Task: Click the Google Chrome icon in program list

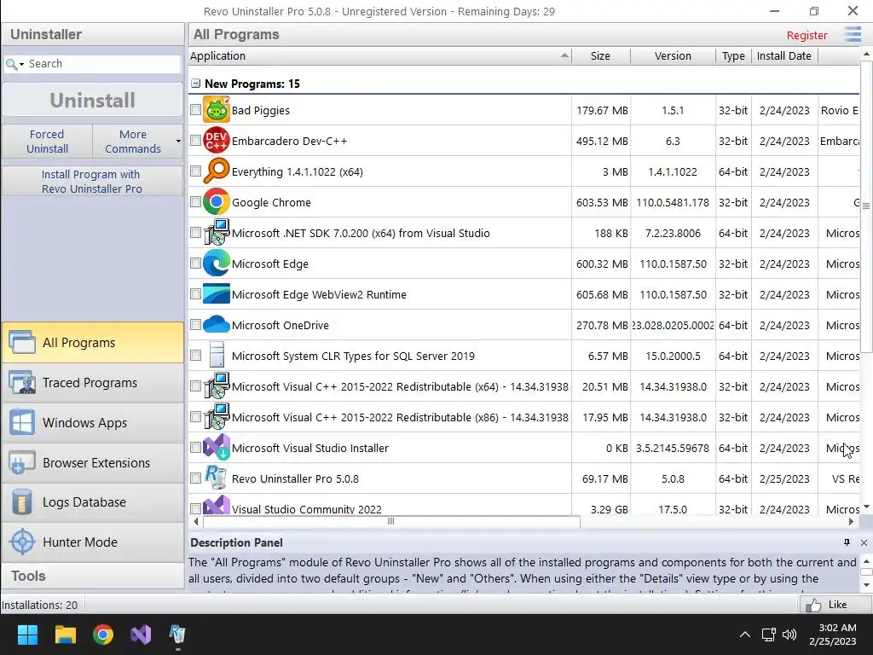Action: tap(217, 201)
